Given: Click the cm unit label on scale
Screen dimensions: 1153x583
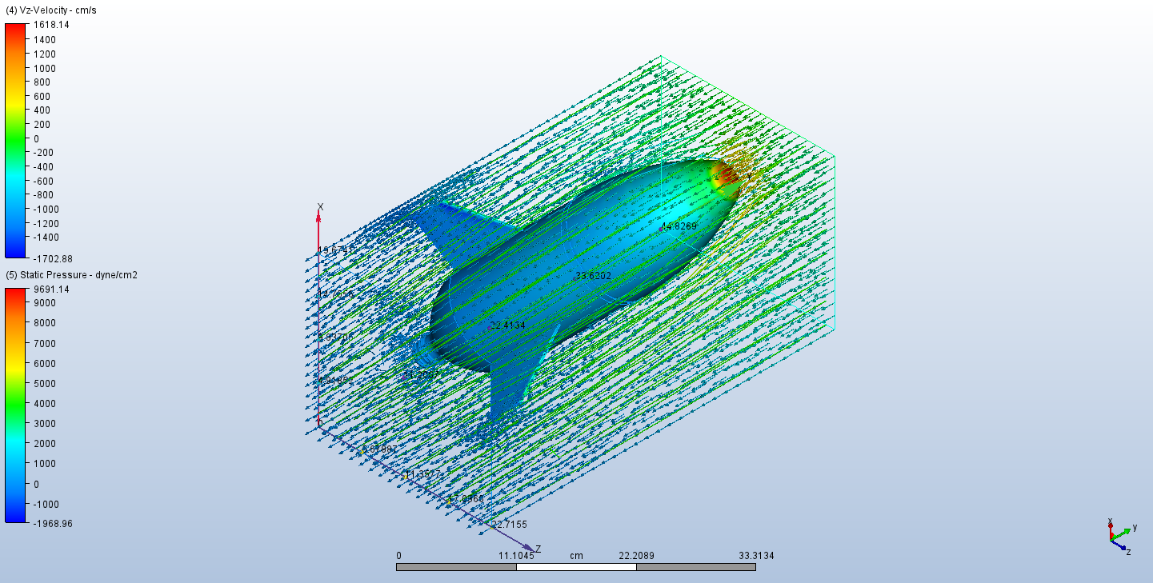Looking at the screenshot, I should (x=576, y=556).
